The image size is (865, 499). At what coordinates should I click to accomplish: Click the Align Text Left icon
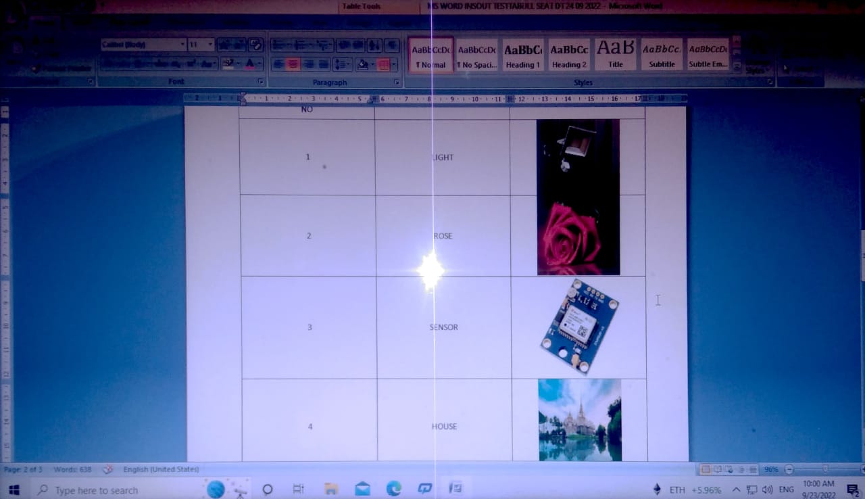[x=277, y=65]
